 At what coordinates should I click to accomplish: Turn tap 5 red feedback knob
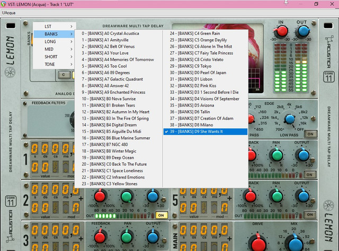point(251,196)
